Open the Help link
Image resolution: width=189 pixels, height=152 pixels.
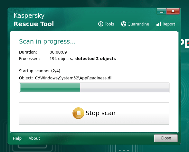coord(17,138)
